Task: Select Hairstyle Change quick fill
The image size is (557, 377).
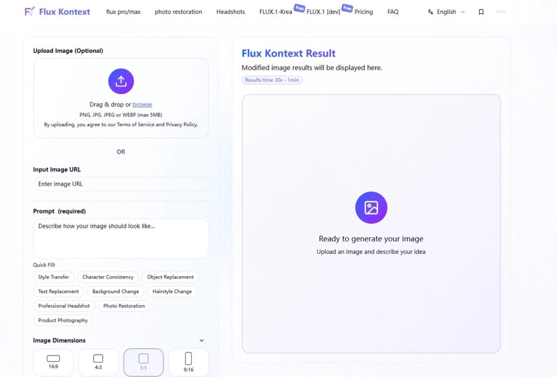Action: [x=172, y=291]
